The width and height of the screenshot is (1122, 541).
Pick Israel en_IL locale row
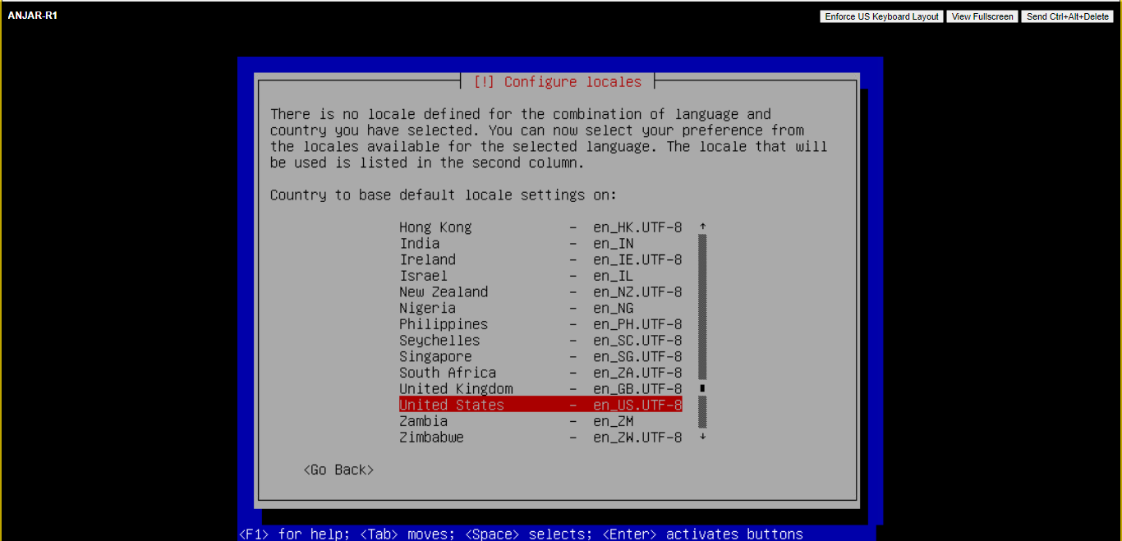(x=540, y=276)
